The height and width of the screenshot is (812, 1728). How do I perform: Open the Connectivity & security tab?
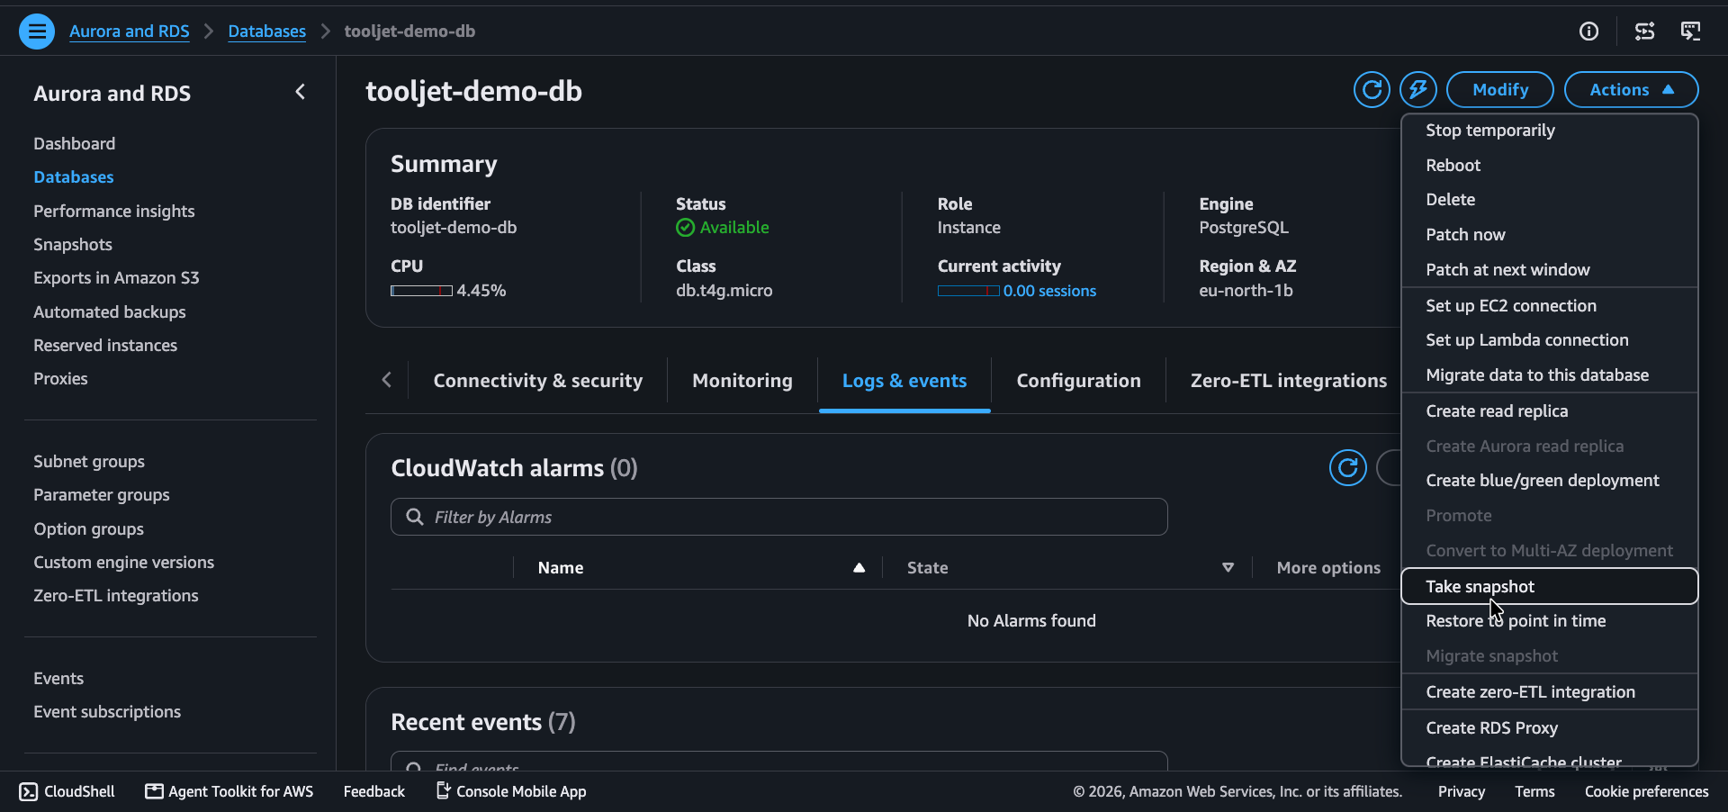tap(538, 381)
